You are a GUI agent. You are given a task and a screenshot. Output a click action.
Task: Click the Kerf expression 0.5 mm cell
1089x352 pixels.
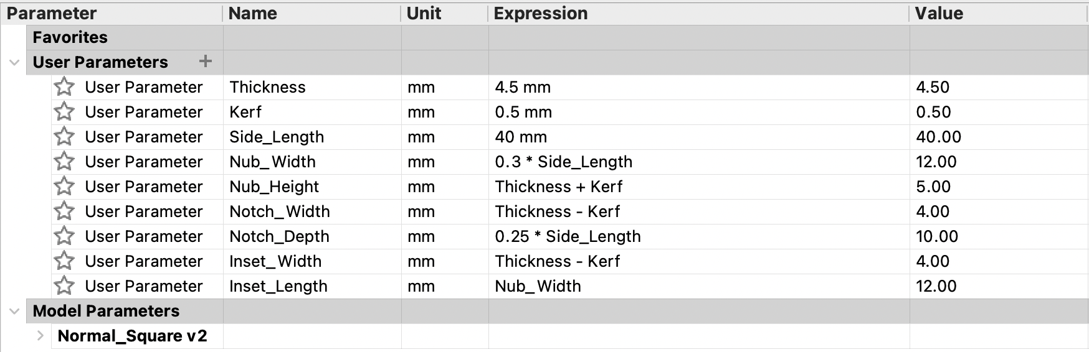[x=699, y=112]
